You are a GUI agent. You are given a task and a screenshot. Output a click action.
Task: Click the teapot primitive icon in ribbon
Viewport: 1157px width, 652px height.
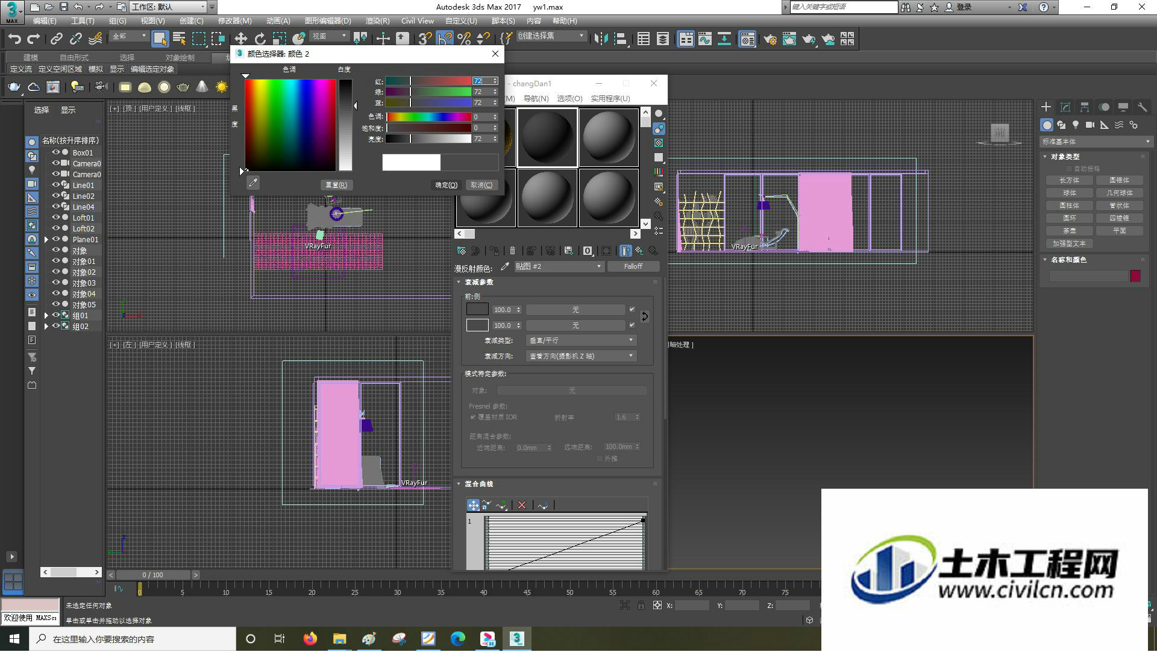tap(14, 87)
